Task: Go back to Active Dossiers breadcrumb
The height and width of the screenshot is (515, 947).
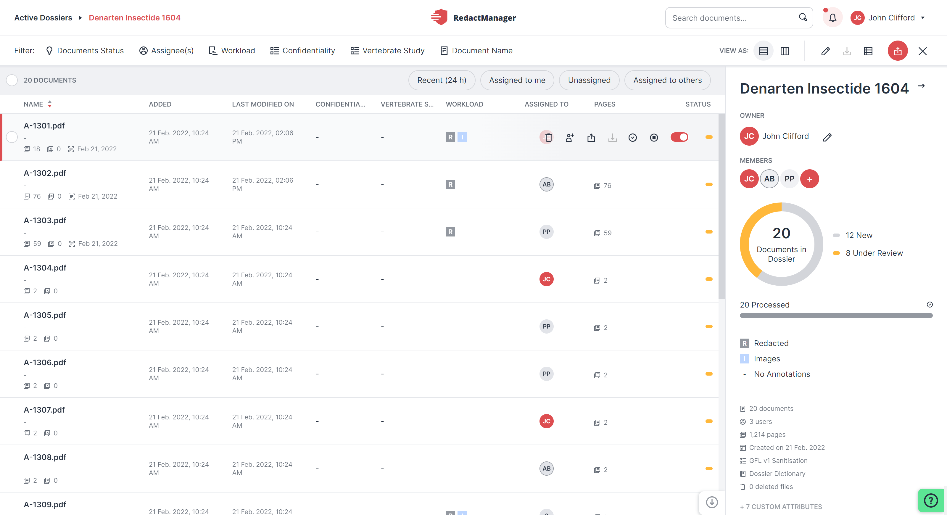Action: point(43,18)
